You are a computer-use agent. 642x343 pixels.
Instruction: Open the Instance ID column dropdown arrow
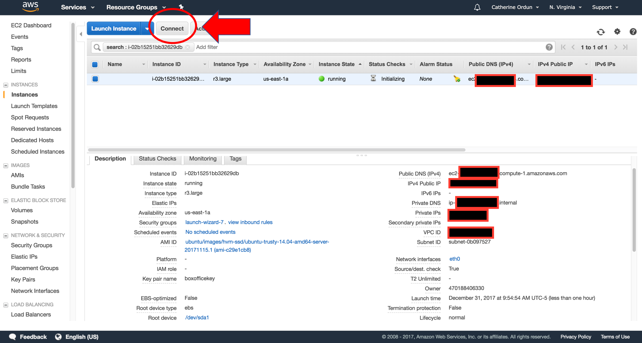click(x=204, y=64)
